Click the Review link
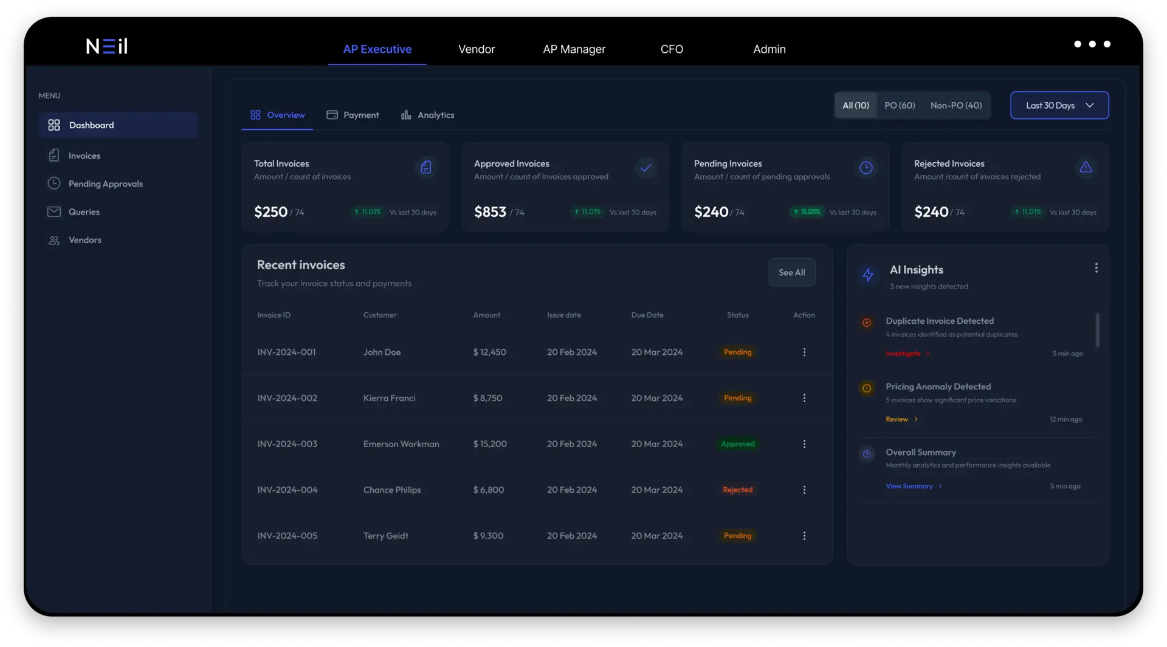 tap(901, 419)
